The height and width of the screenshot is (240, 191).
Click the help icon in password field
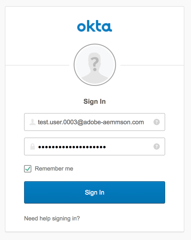coord(157,146)
